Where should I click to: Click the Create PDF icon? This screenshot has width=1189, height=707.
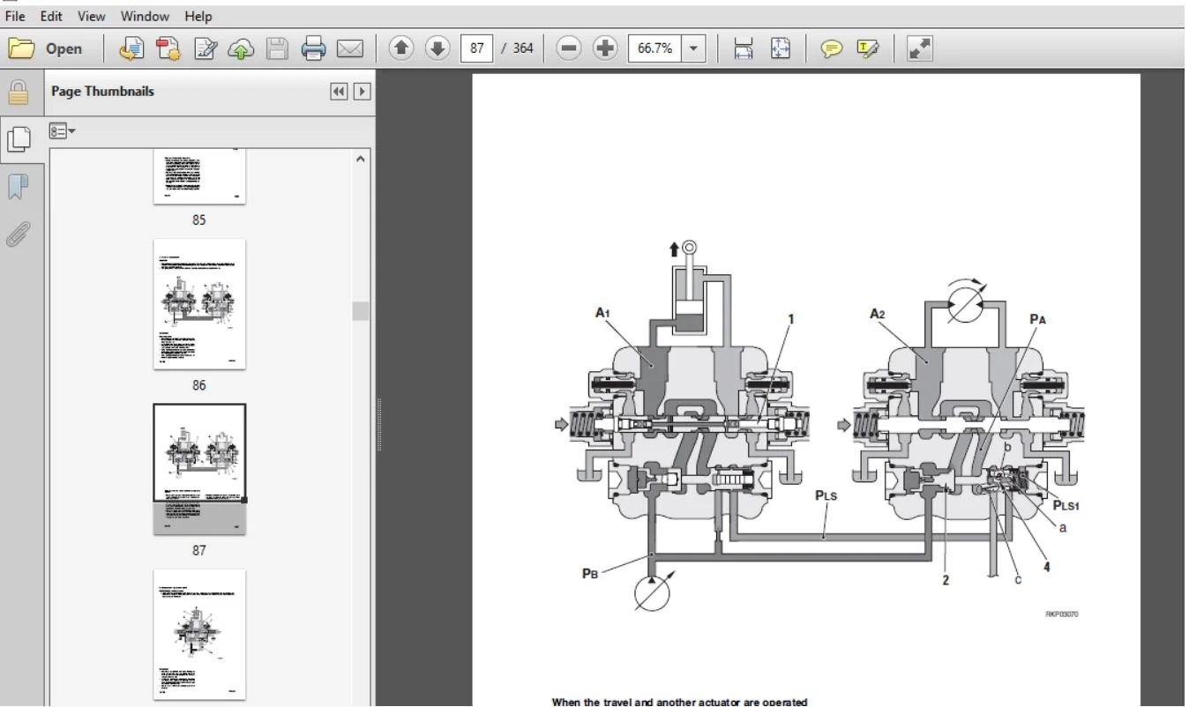click(x=131, y=48)
